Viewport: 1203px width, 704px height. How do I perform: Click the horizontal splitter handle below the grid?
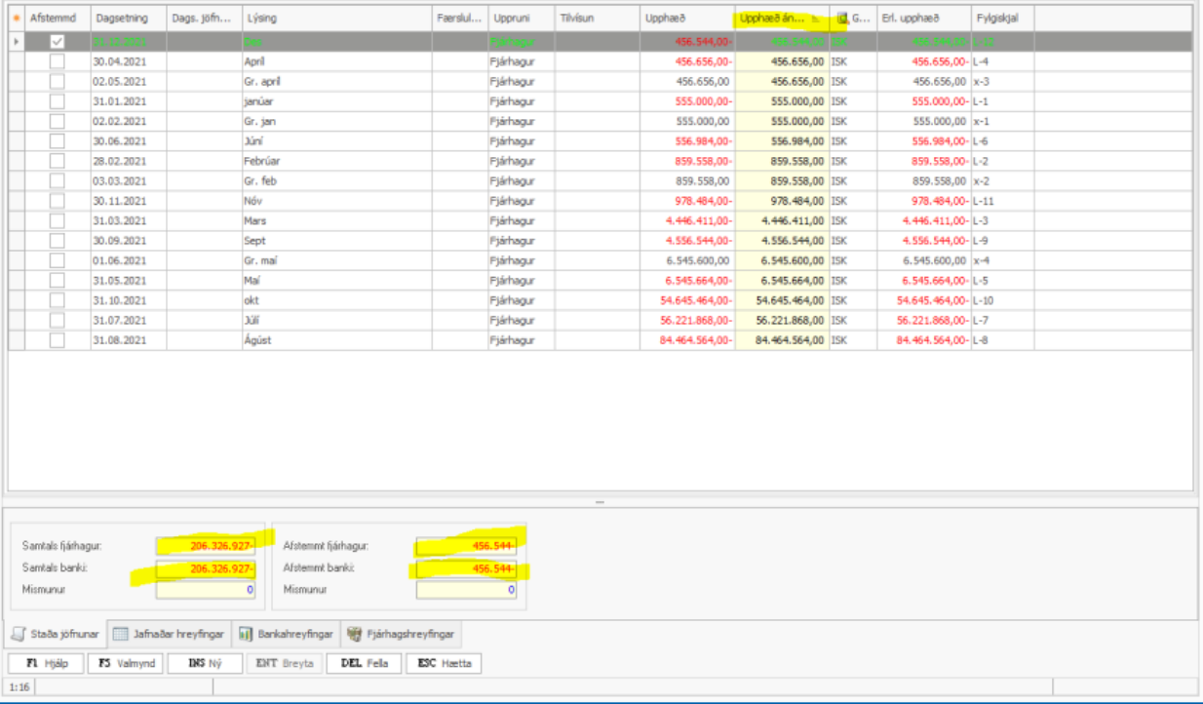click(600, 502)
